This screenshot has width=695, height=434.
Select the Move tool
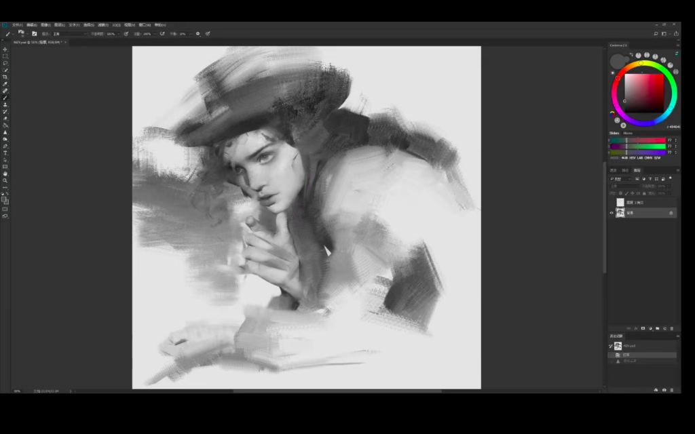click(5, 50)
